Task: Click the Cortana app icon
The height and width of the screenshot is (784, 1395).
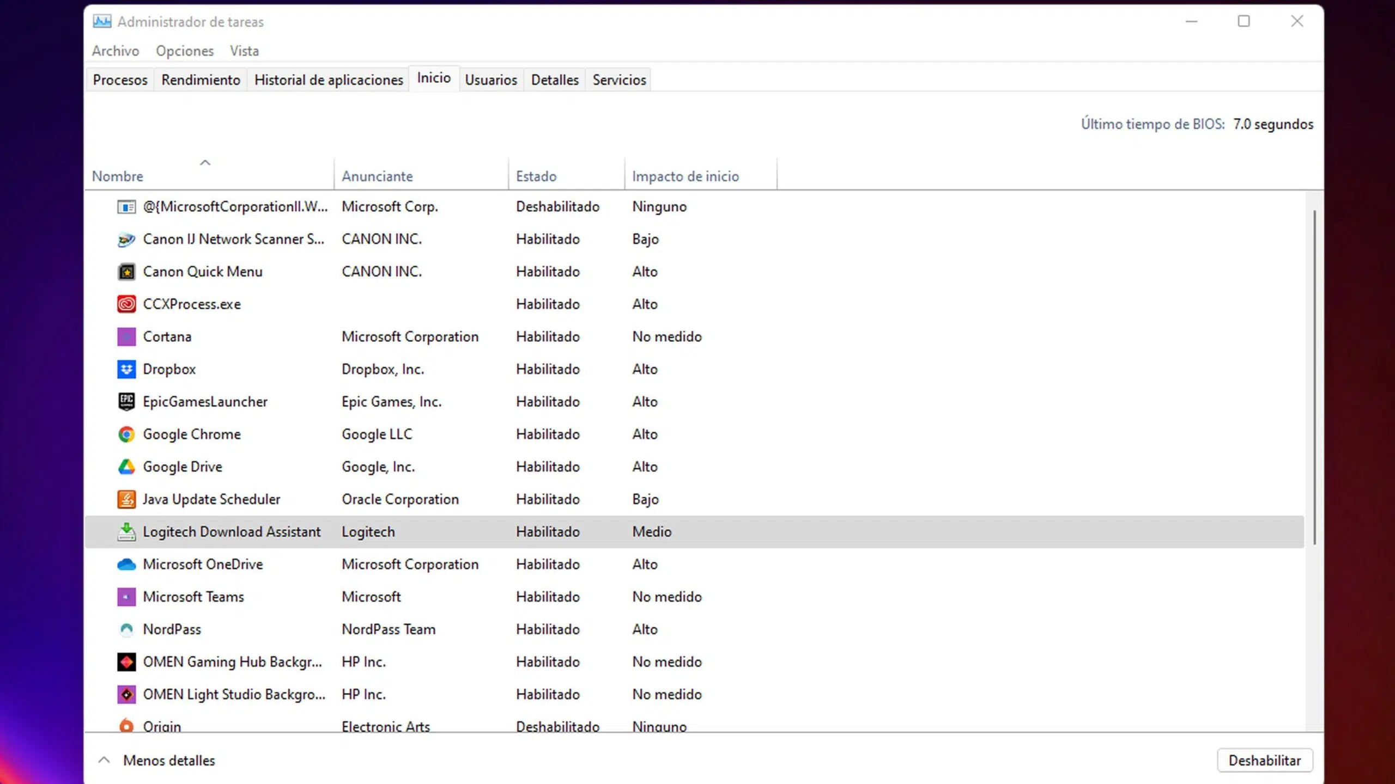Action: 126,337
